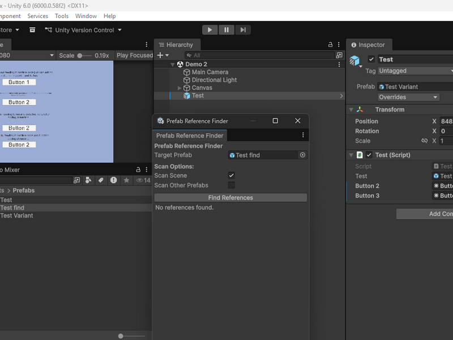
Task: Switch to the Inspector tab
Action: pos(369,45)
